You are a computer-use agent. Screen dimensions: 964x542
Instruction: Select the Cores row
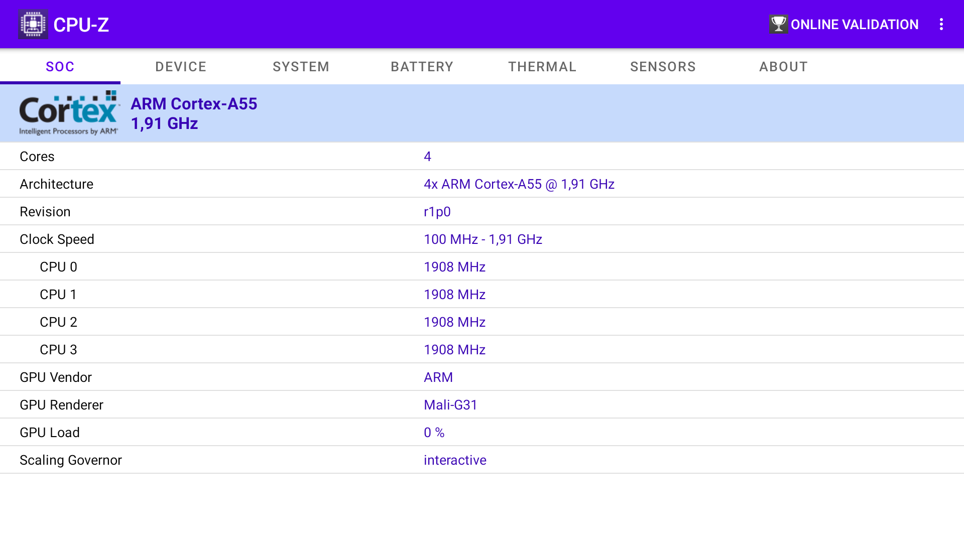pos(482,157)
